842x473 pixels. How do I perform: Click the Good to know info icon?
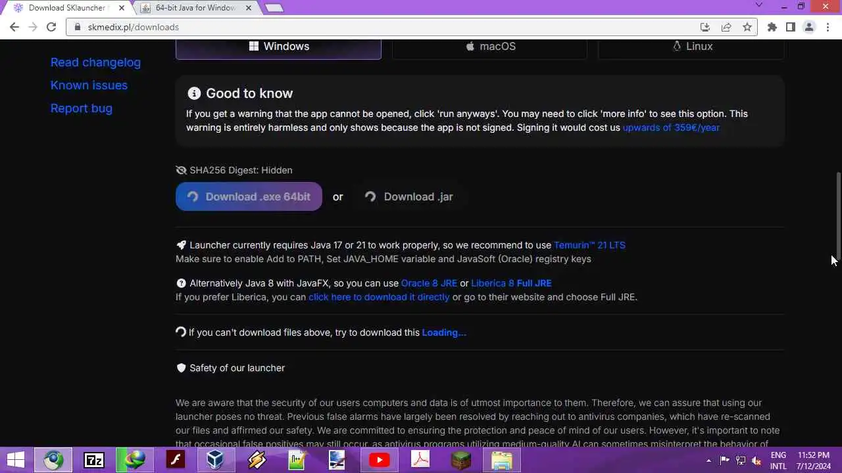(194, 93)
